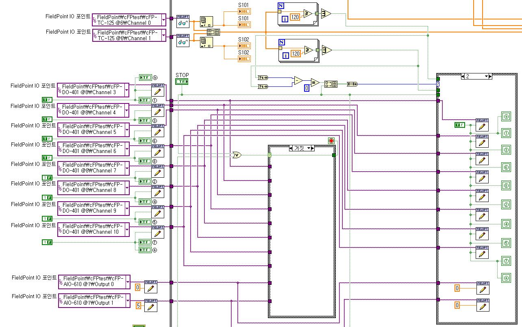Open dropdown of AIO-610 Output 1 IO point
Viewport: 522px width, 327px height.
coord(128,301)
